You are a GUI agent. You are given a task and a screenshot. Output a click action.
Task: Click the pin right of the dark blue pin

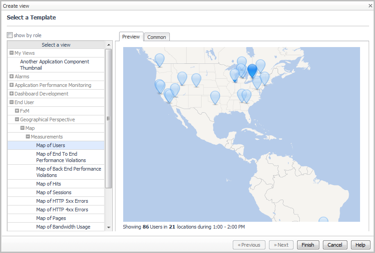click(260, 66)
